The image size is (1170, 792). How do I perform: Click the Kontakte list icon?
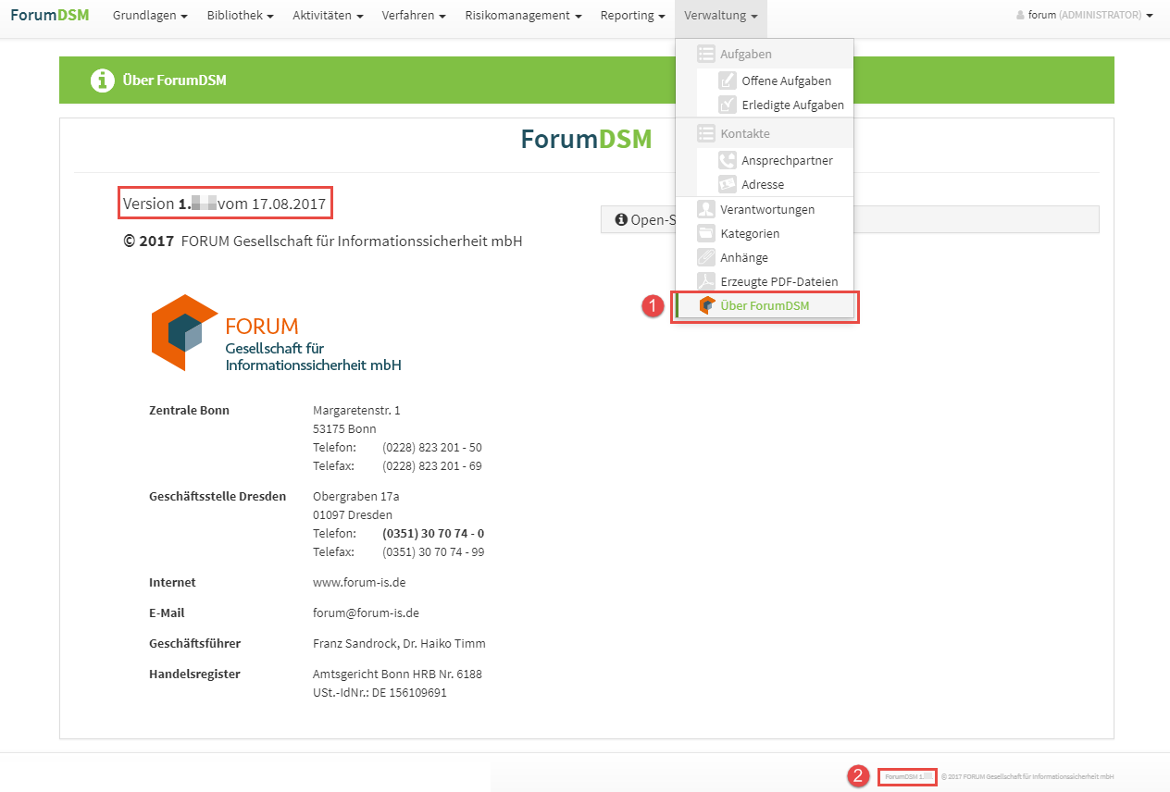706,133
